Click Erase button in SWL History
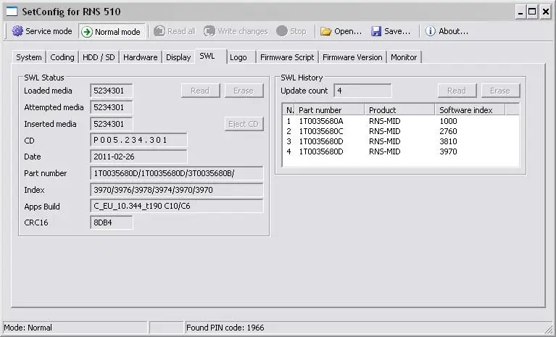This screenshot has height=337, width=556. point(500,91)
